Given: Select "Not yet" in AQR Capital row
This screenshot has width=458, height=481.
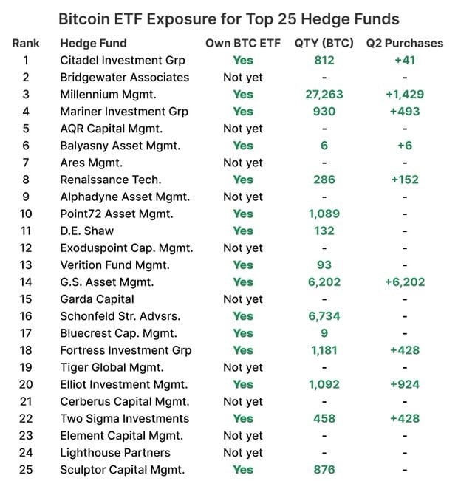Looking at the screenshot, I should [x=243, y=128].
